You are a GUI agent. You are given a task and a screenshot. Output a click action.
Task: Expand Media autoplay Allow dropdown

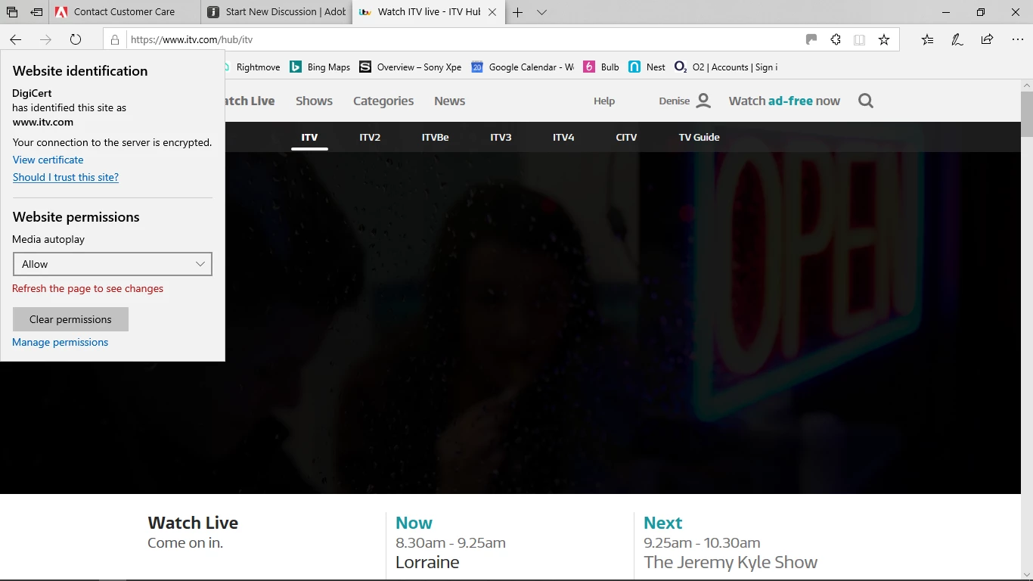pyautogui.click(x=113, y=264)
